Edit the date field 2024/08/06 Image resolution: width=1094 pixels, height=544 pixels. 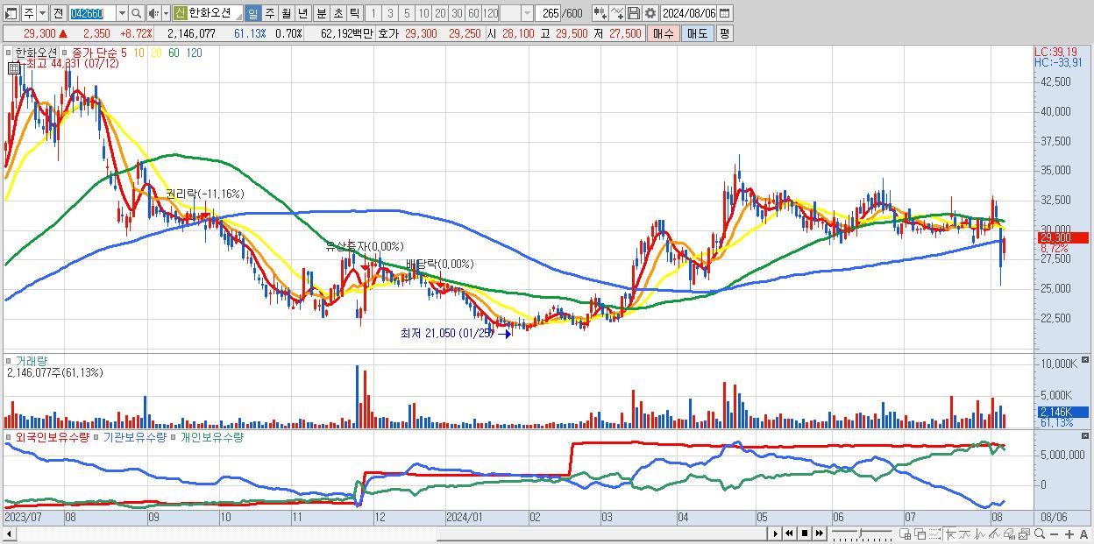[x=689, y=13]
